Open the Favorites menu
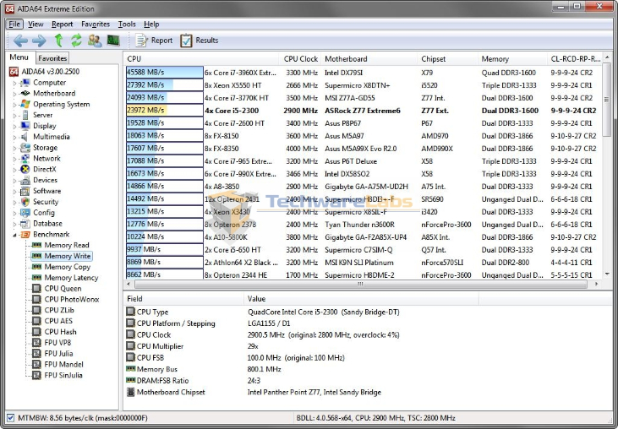Image resolution: width=618 pixels, height=429 pixels. [96, 24]
